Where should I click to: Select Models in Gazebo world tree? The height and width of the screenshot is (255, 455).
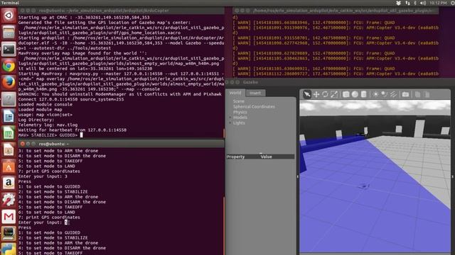pyautogui.click(x=240, y=118)
